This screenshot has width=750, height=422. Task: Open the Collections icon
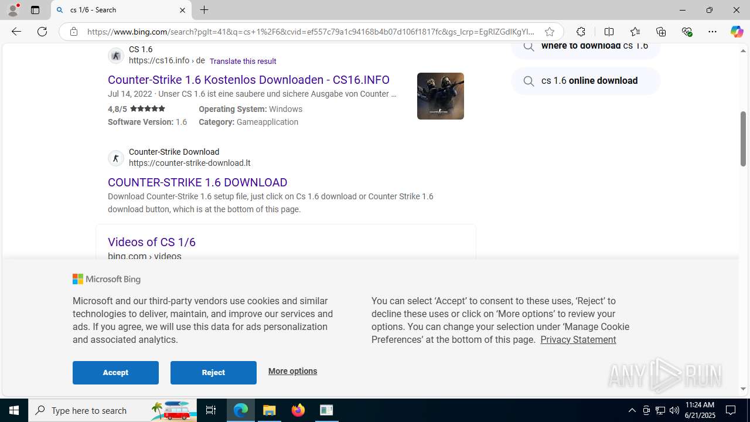click(x=661, y=32)
